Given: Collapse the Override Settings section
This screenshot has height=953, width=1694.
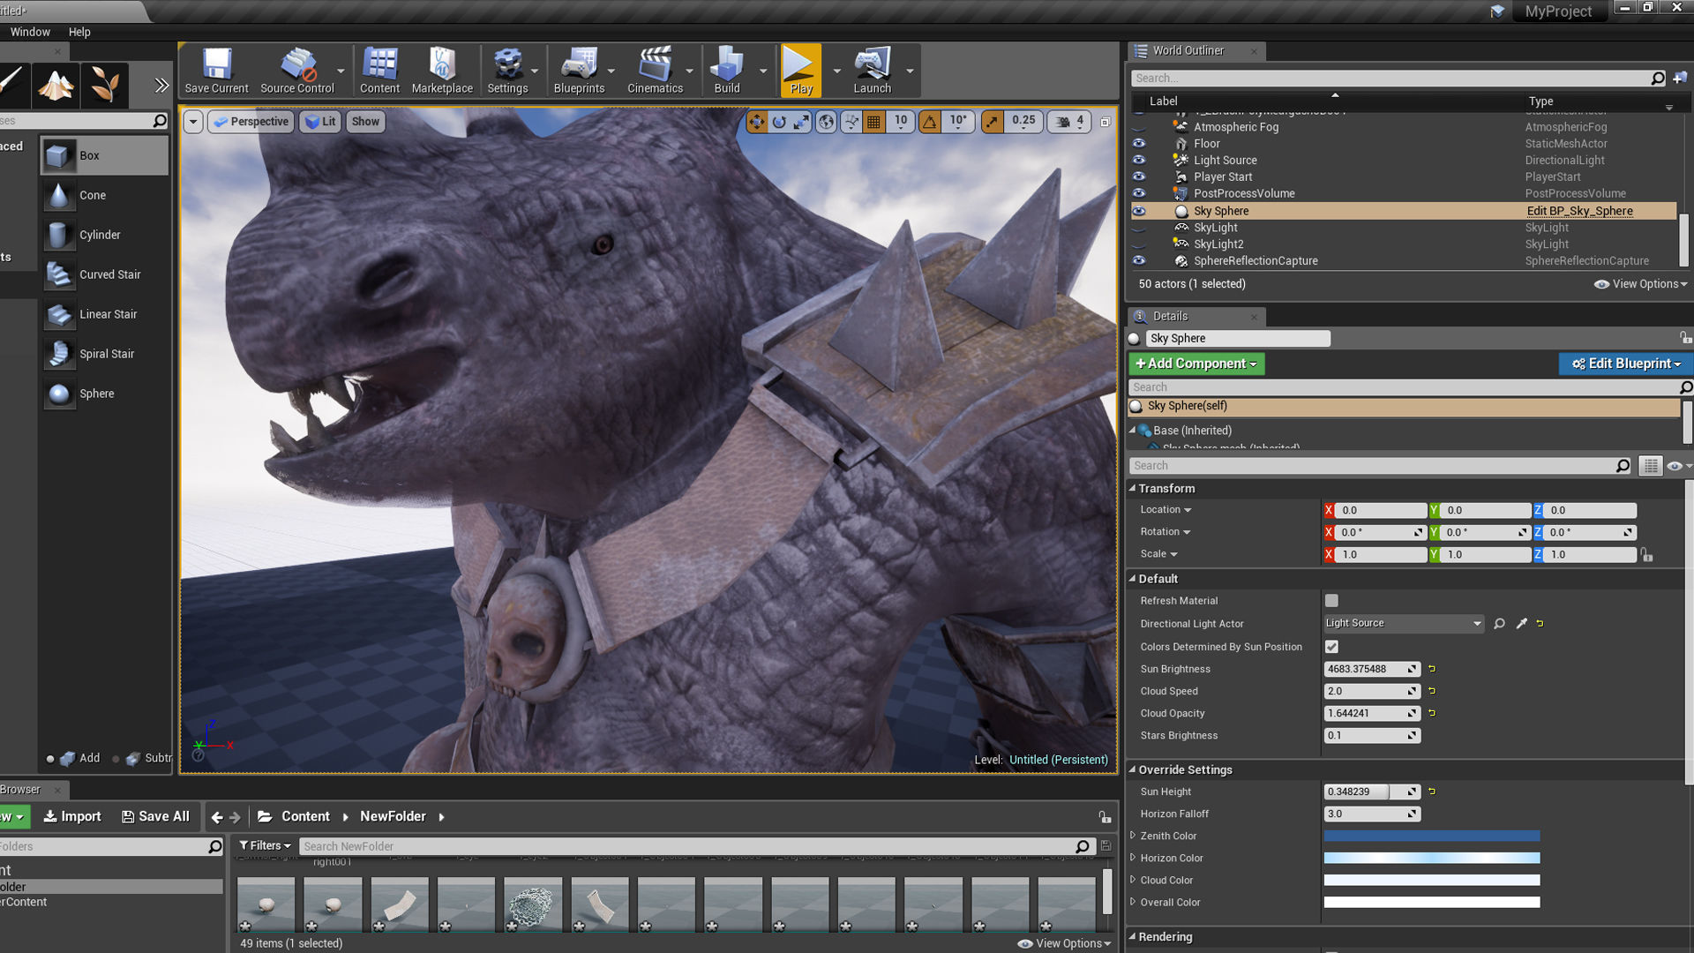Looking at the screenshot, I should 1133,769.
